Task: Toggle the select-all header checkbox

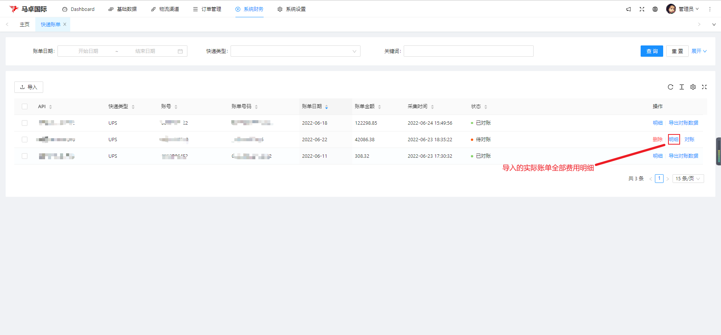Action: point(25,107)
